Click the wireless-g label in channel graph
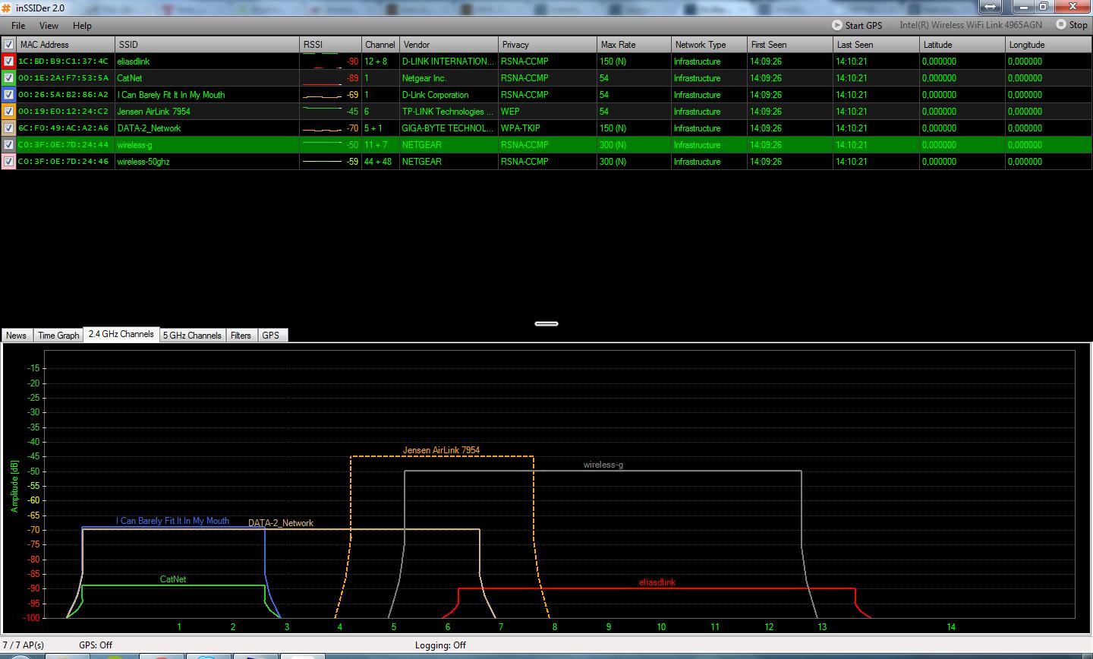1093x659 pixels. click(603, 465)
